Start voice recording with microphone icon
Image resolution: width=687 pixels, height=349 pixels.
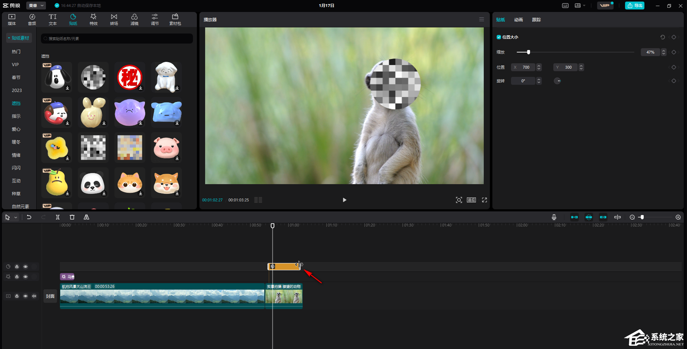(554, 217)
